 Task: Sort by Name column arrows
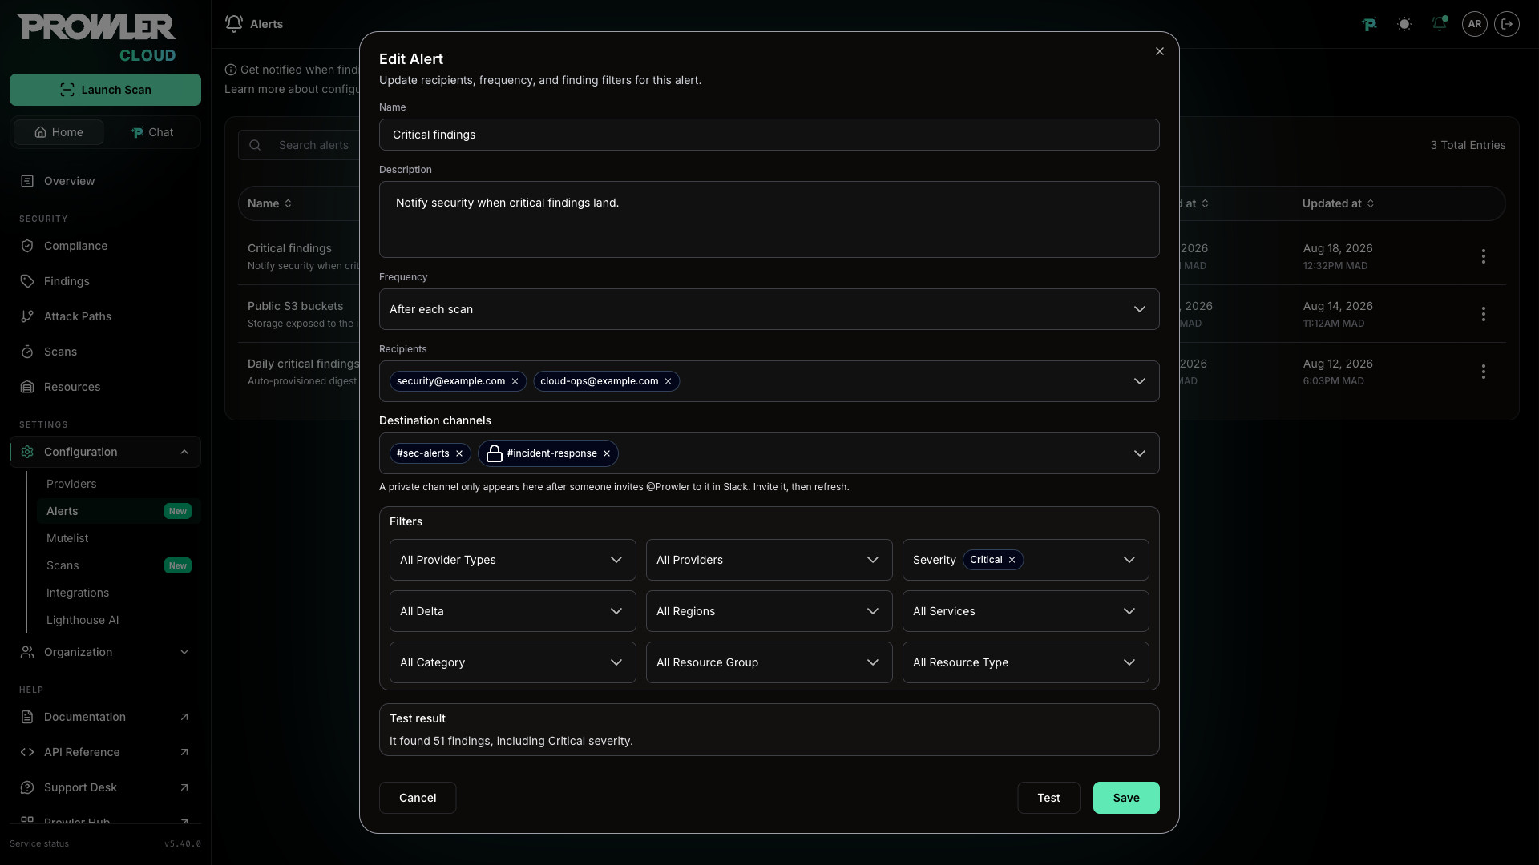288,203
